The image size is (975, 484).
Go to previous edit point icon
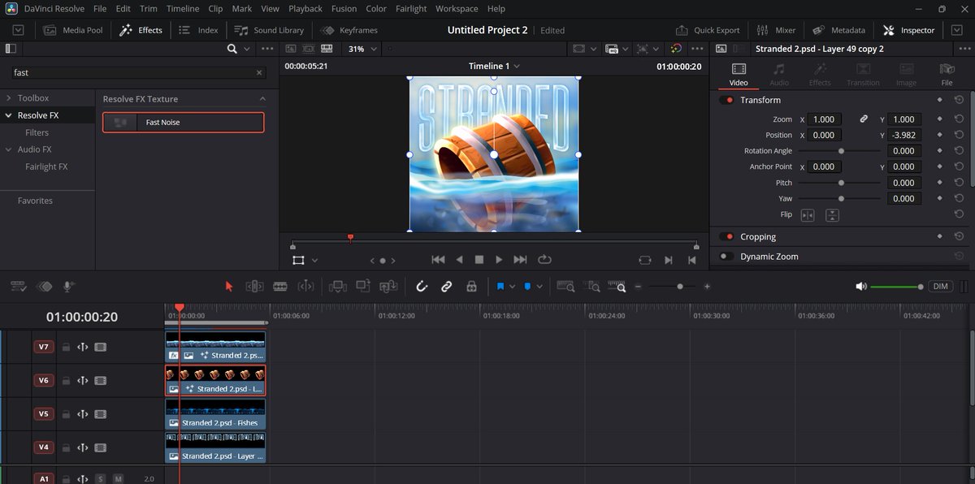tap(691, 260)
